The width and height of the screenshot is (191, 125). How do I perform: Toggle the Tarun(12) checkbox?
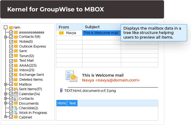[11, 56]
